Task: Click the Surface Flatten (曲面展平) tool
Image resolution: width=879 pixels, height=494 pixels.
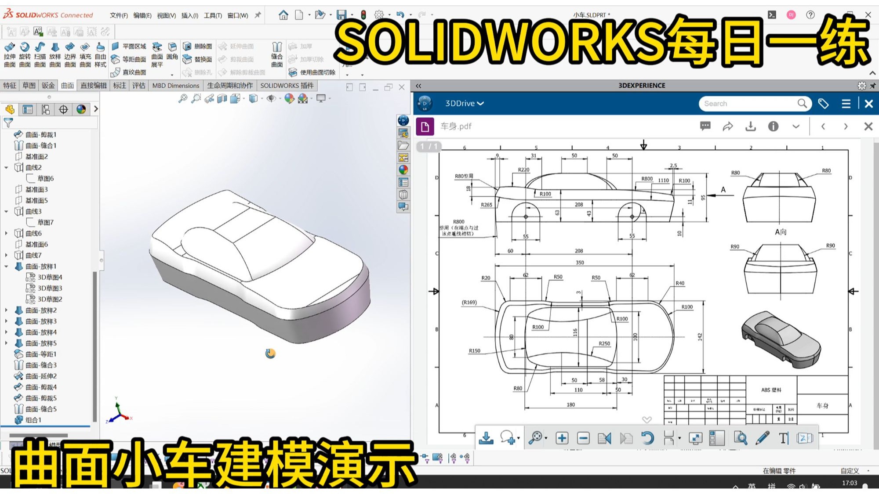Action: [x=157, y=55]
